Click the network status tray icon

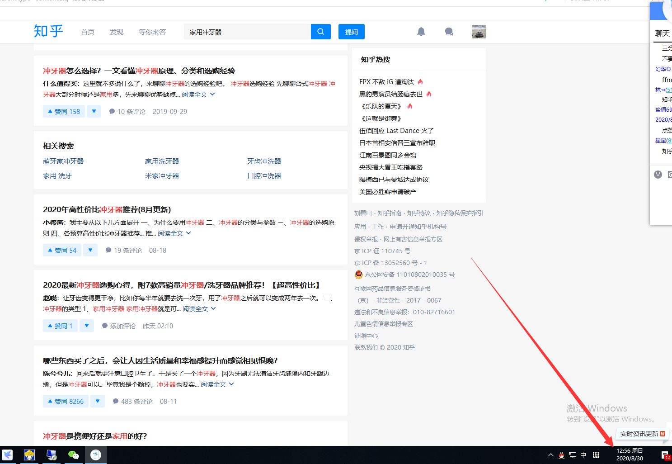click(x=573, y=455)
